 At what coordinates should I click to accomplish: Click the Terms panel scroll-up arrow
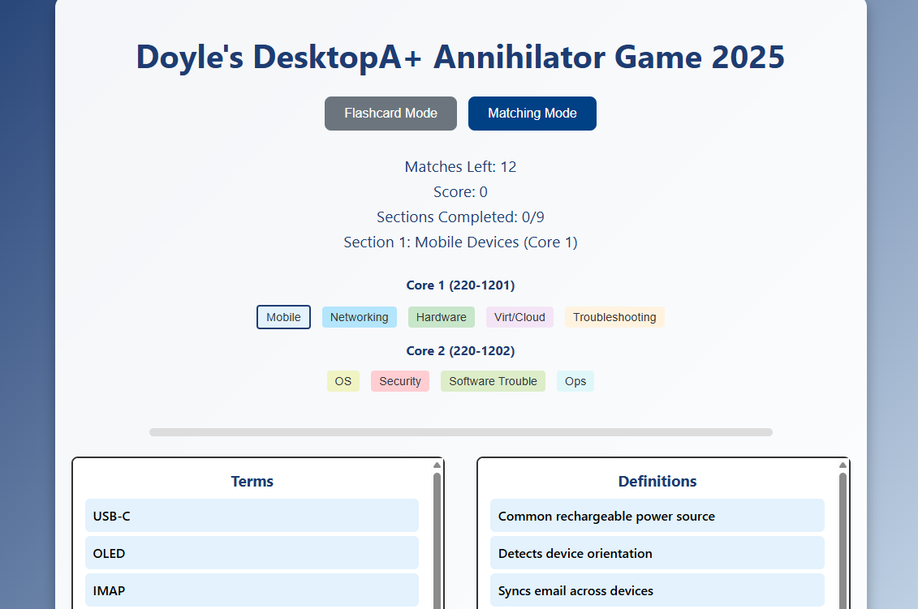pyautogui.click(x=437, y=465)
